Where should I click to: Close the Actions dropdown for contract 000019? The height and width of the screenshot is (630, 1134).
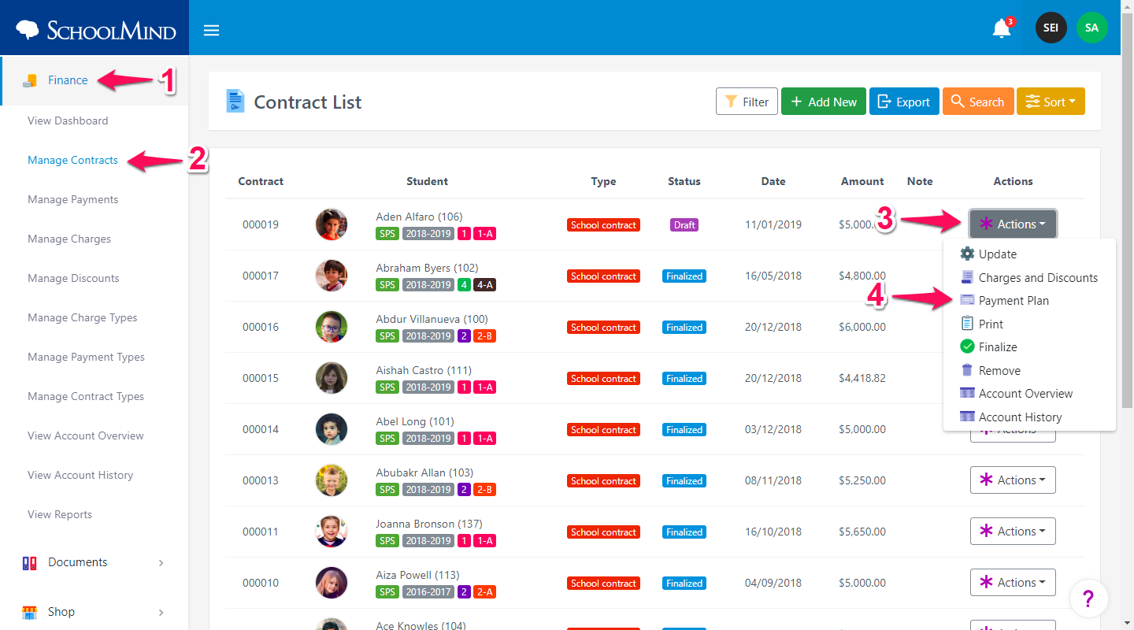coord(1013,224)
